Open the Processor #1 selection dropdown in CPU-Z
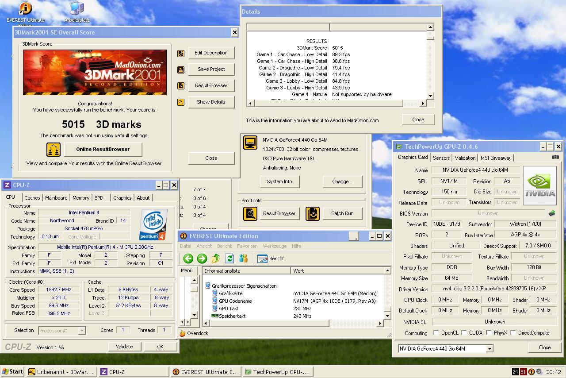566x378 pixels. (x=82, y=330)
